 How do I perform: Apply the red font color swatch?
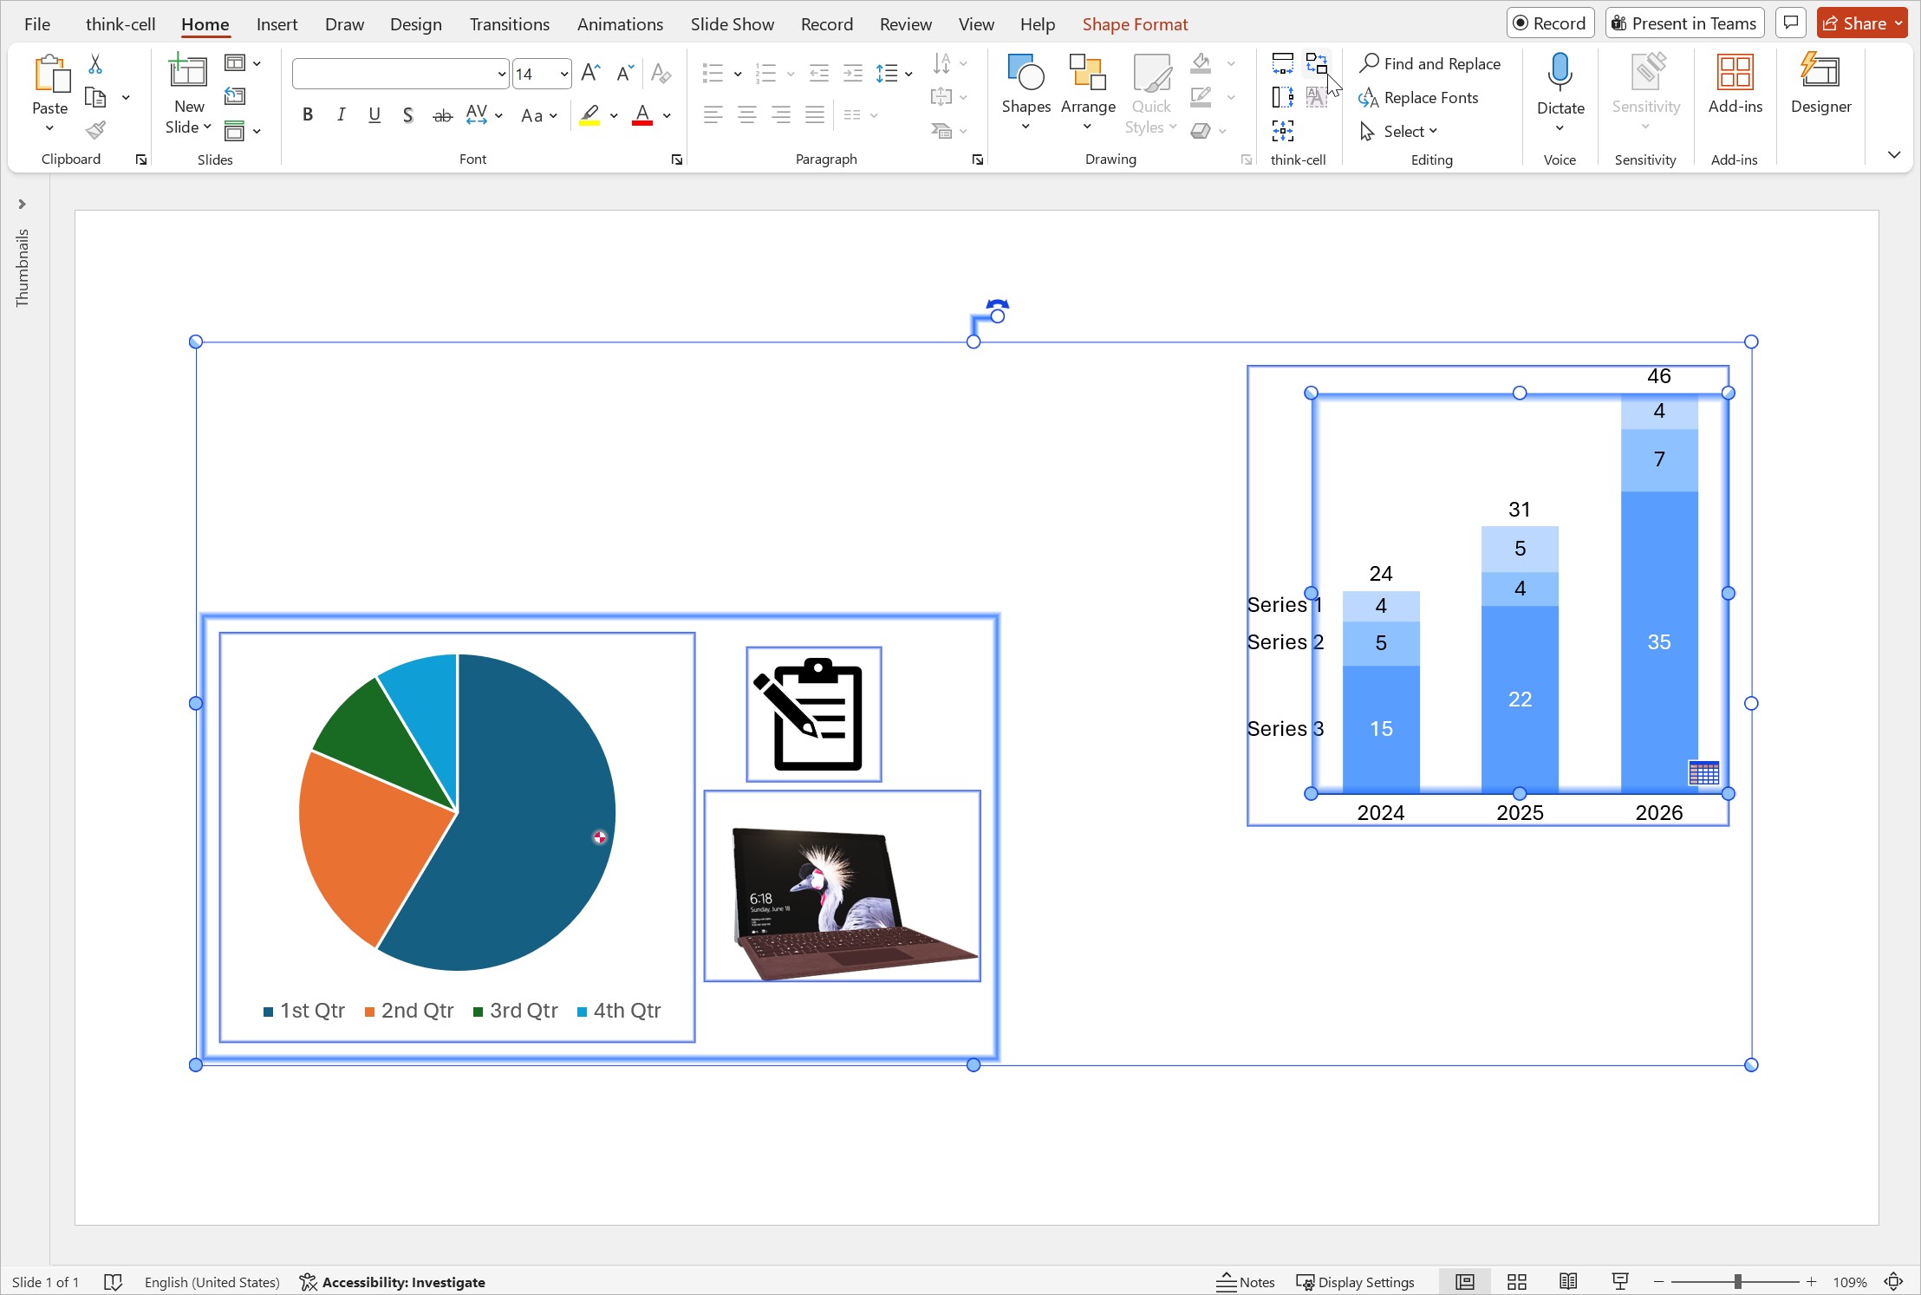click(x=642, y=115)
